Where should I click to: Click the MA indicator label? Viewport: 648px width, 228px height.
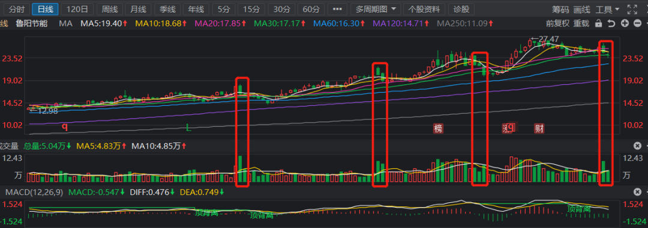66,24
